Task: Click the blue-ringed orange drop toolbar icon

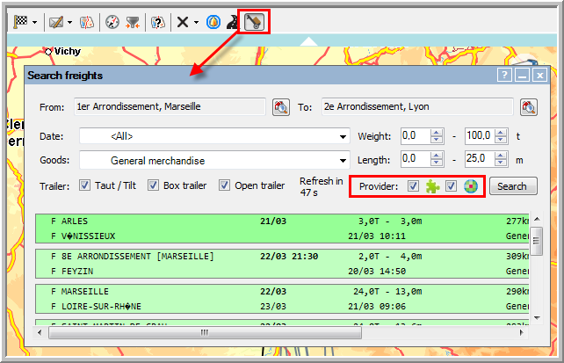Action: pyautogui.click(x=213, y=21)
